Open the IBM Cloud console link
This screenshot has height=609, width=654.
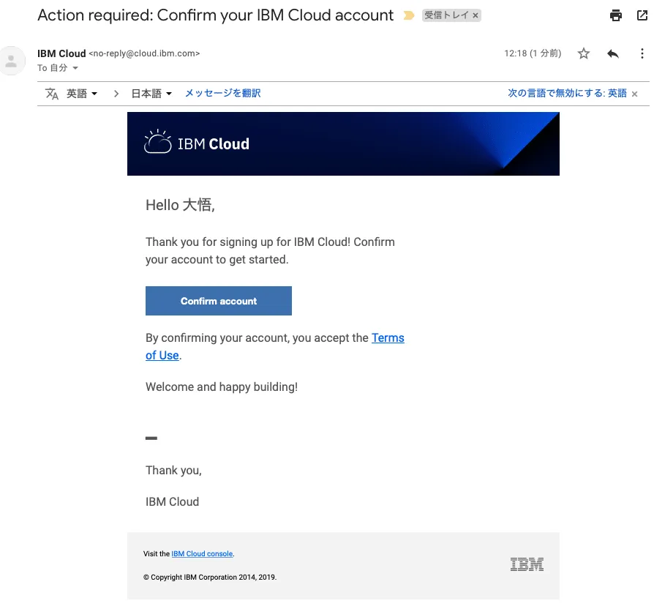[x=202, y=553]
